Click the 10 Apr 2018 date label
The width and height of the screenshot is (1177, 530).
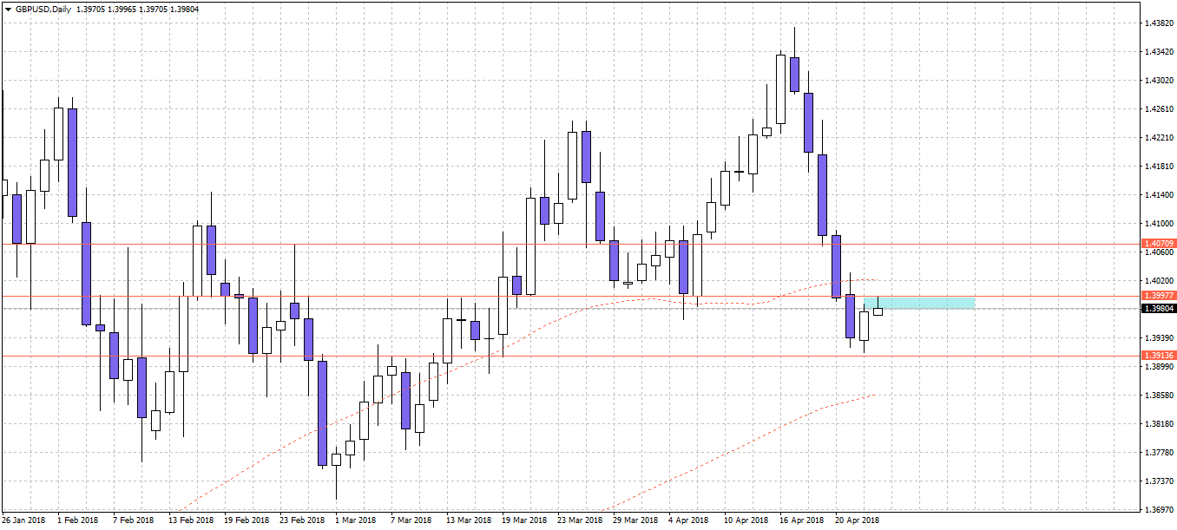pos(746,520)
